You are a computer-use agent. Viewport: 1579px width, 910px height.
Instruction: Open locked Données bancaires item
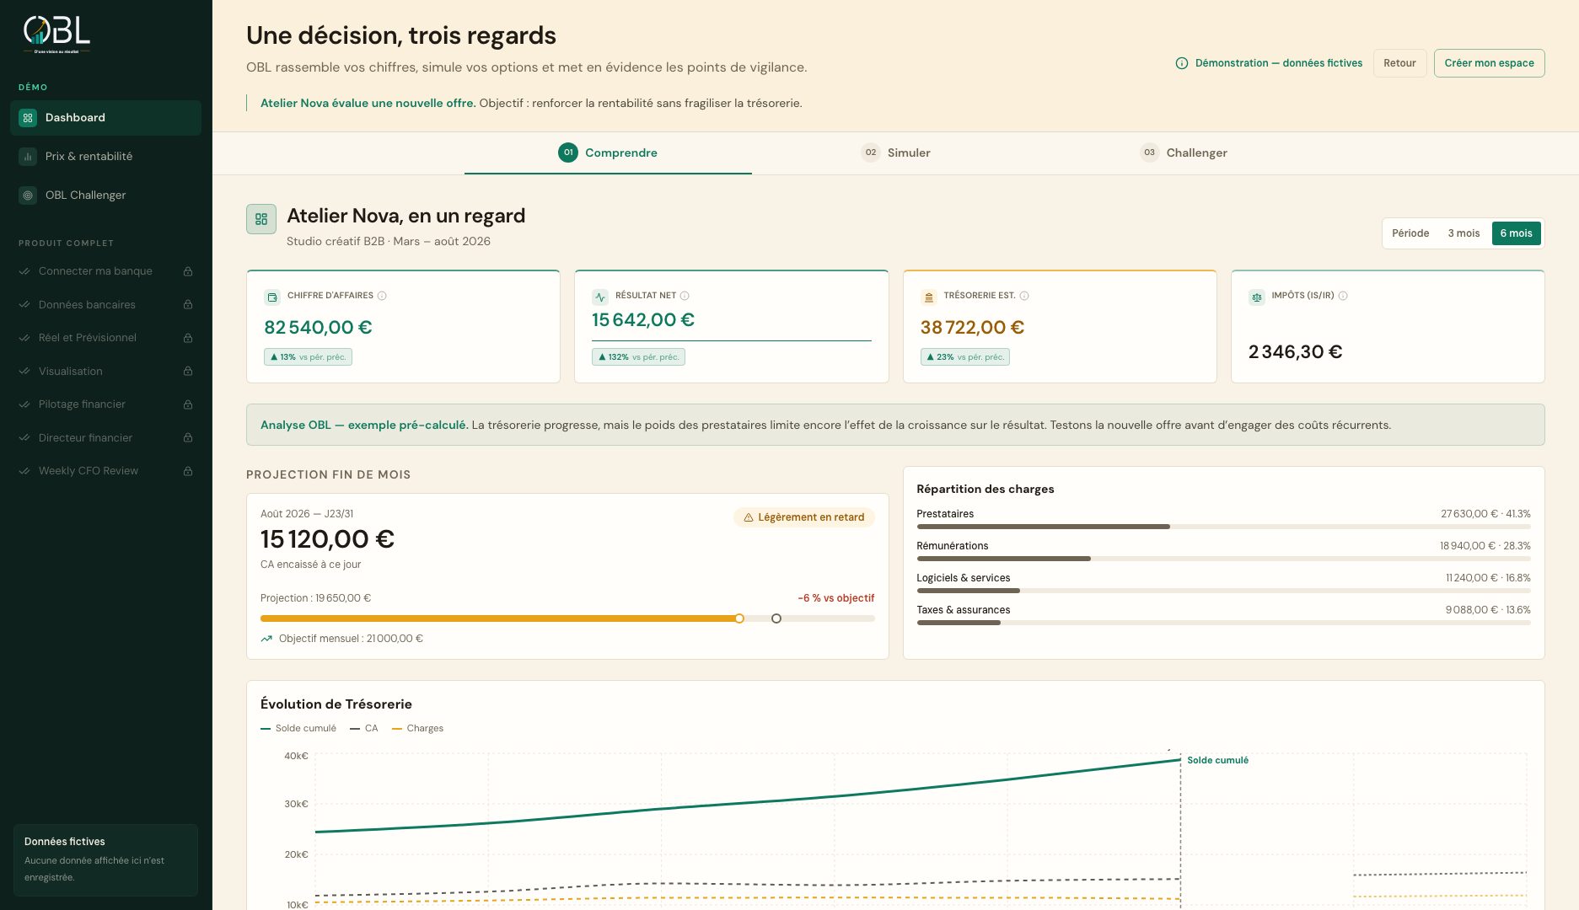click(105, 304)
